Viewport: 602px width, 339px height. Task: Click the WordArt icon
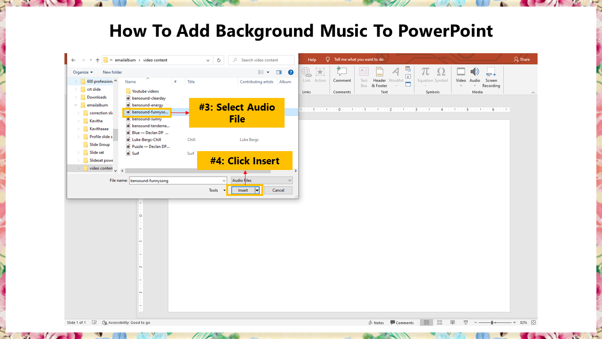396,75
